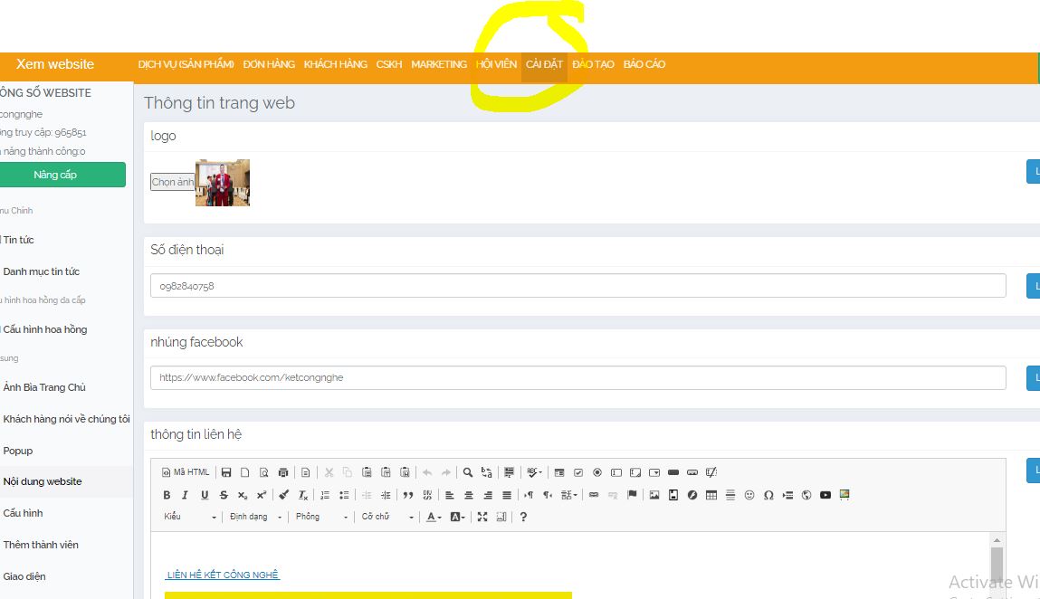Toggle bold formatting in the editor
Image resolution: width=1040 pixels, height=599 pixels.
[167, 495]
